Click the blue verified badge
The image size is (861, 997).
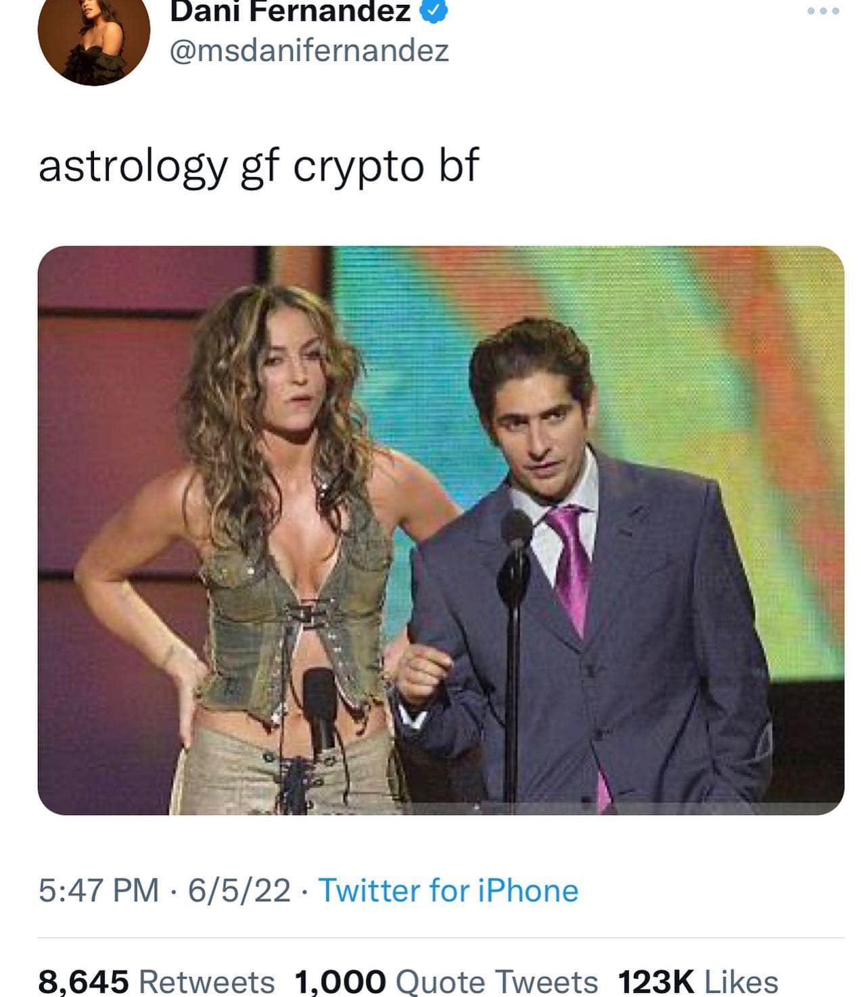(x=434, y=11)
